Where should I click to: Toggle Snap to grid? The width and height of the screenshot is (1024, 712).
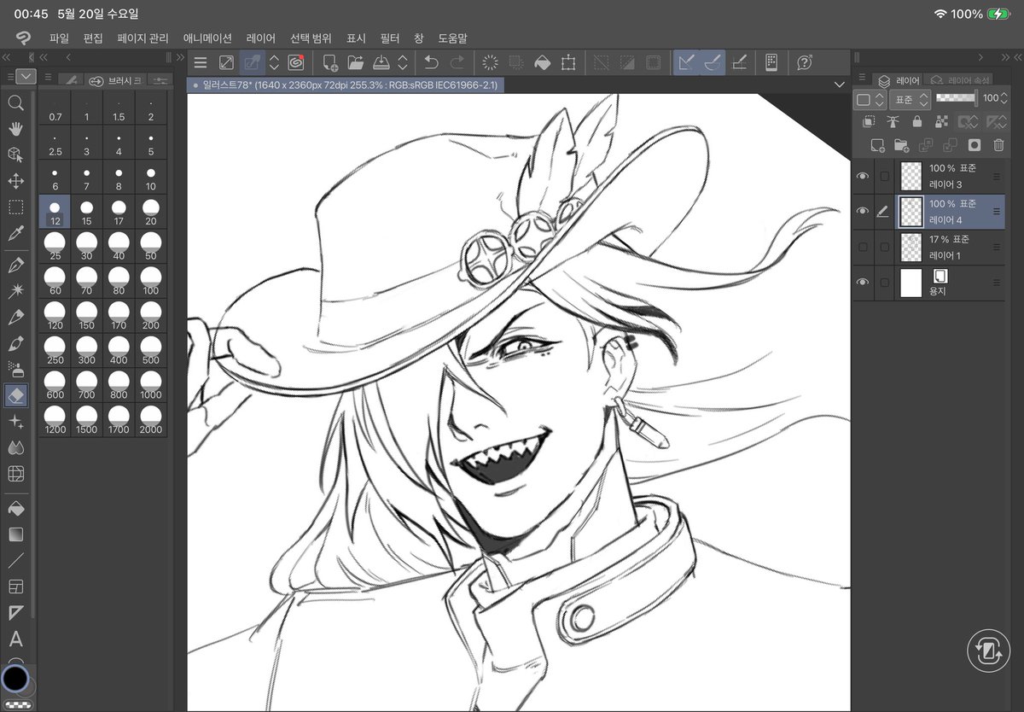coord(740,62)
